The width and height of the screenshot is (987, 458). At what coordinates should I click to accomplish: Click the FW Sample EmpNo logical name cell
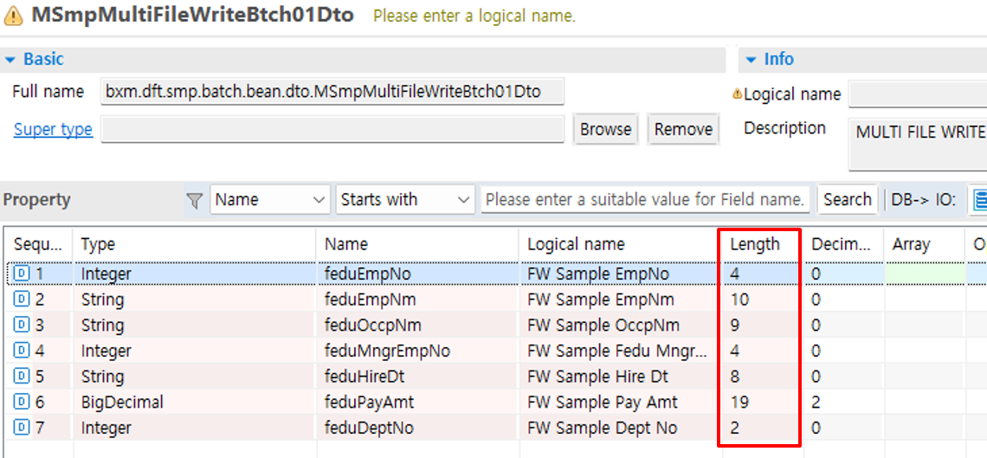(622, 274)
